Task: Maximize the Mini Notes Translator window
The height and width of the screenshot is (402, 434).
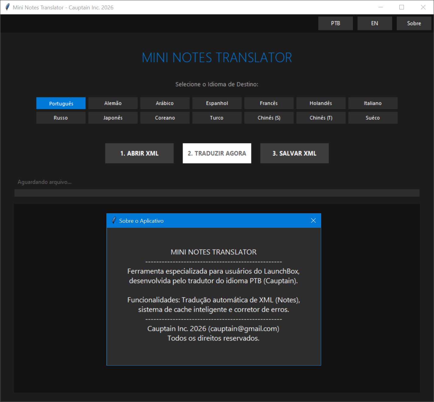Action: [x=401, y=7]
